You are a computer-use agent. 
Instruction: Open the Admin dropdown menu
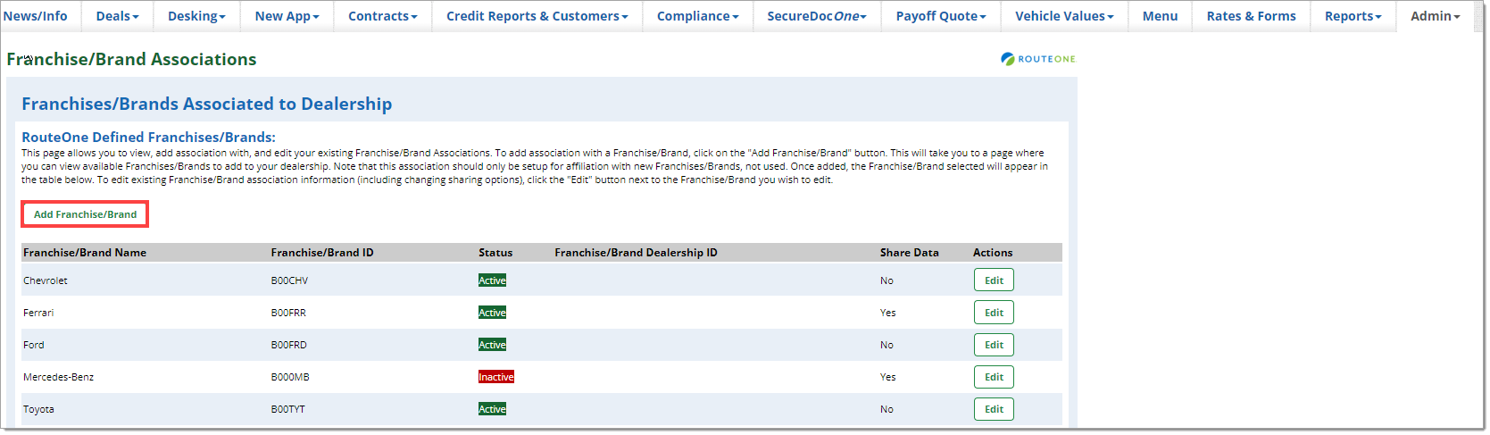(1435, 16)
